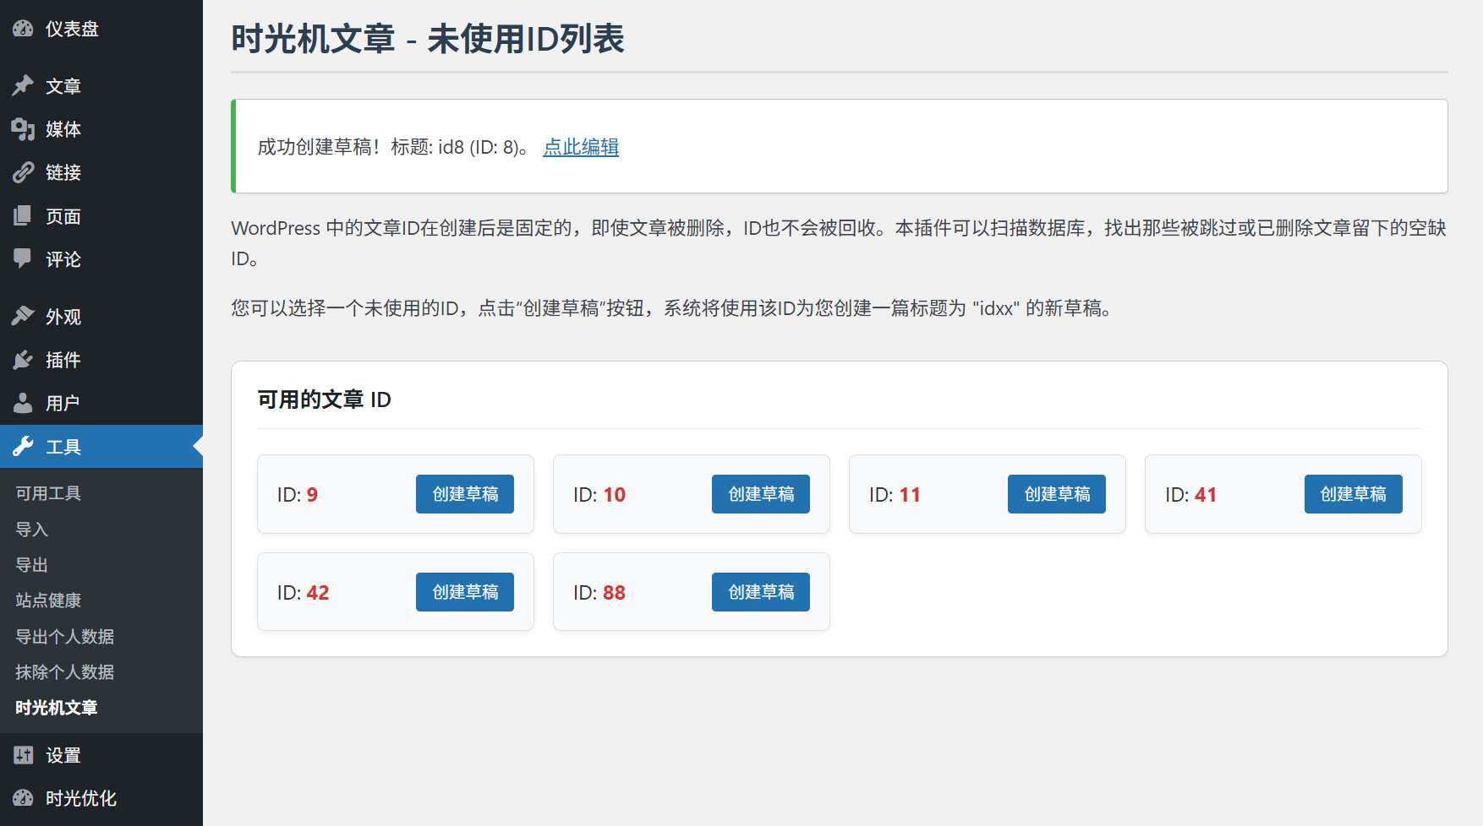Image resolution: width=1483 pixels, height=826 pixels.
Task: Select the ID 42 card
Action: [338, 592]
